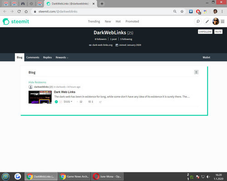Expand the Rewards dropdown
Image resolution: width=227 pixels, height=181 pixels.
pyautogui.click(x=62, y=57)
